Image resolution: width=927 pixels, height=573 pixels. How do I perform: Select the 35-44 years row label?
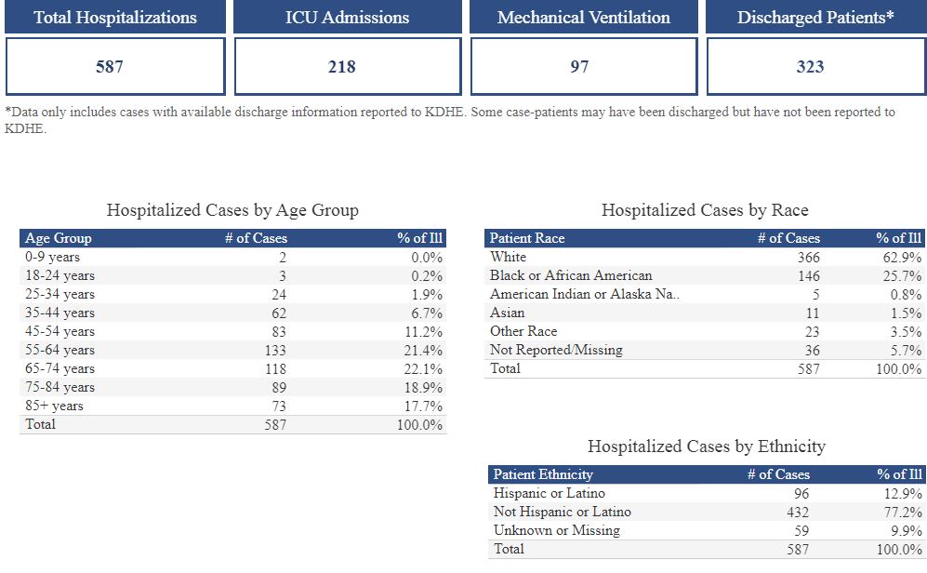pyautogui.click(x=60, y=313)
